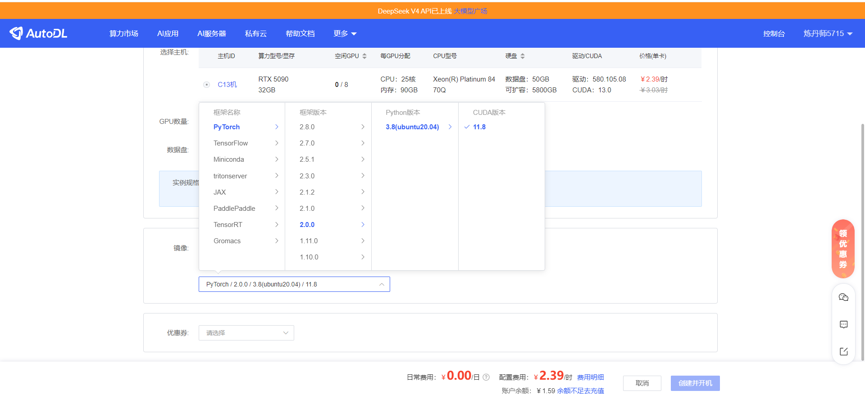Screen dimensions: 865x395
Task: Click the help icon next to 日常费用
Action: point(486,377)
